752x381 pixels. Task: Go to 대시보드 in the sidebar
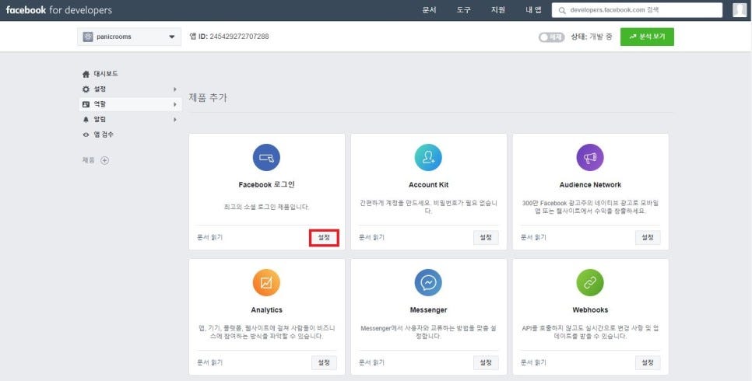tap(106, 74)
